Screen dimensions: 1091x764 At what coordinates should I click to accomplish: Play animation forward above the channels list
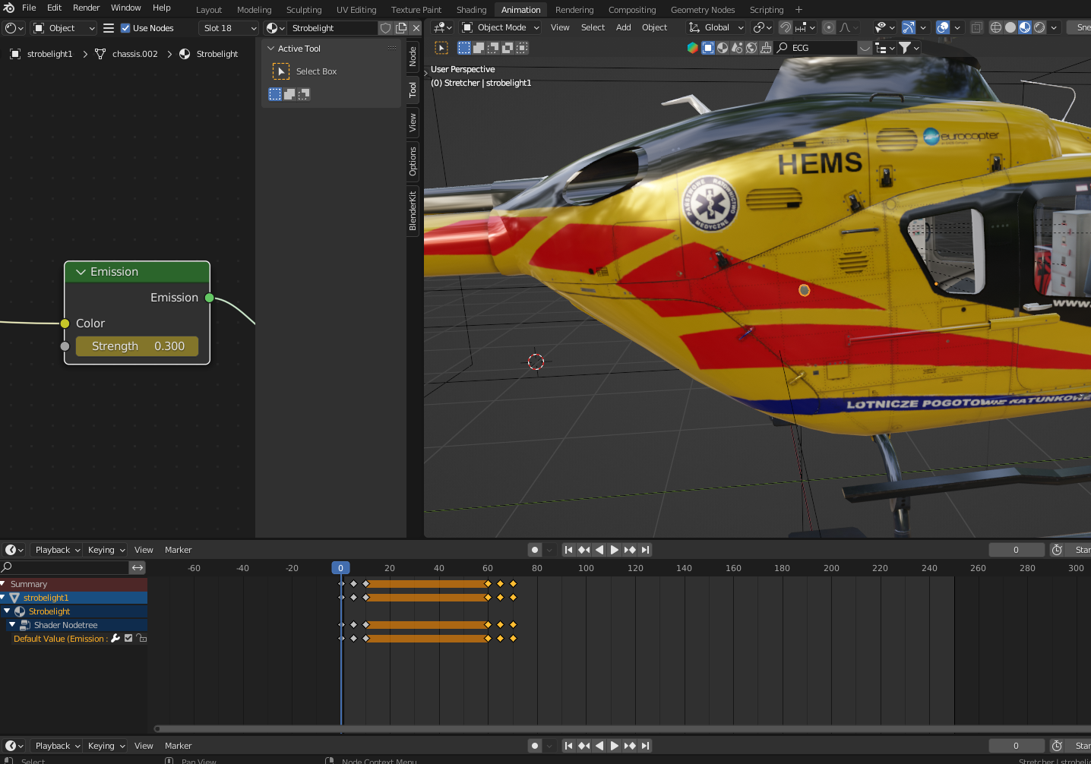(x=615, y=550)
